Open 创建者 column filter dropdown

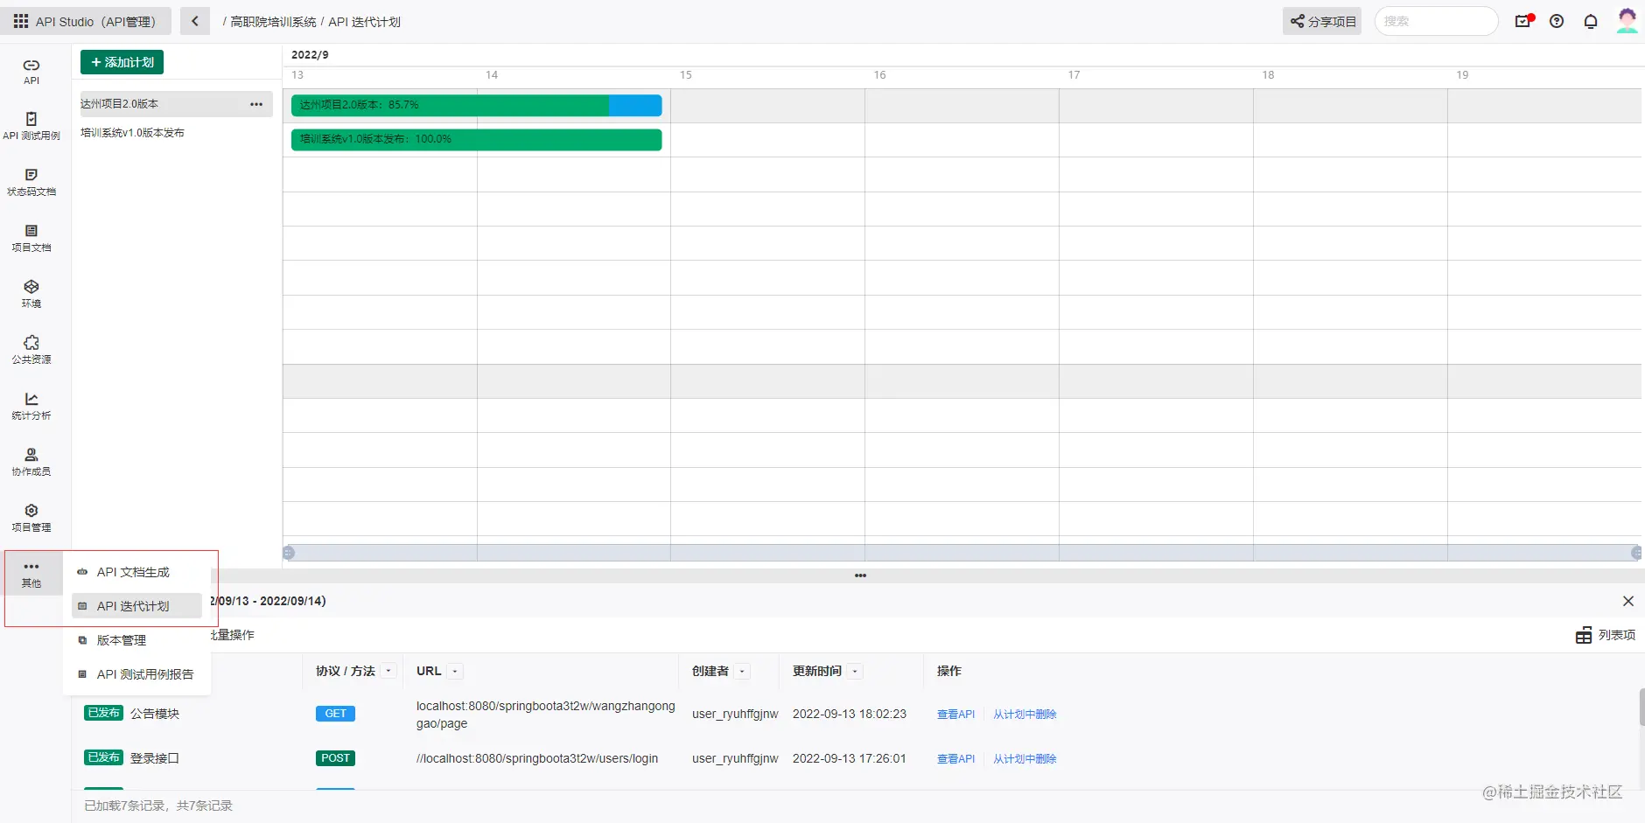742,671
